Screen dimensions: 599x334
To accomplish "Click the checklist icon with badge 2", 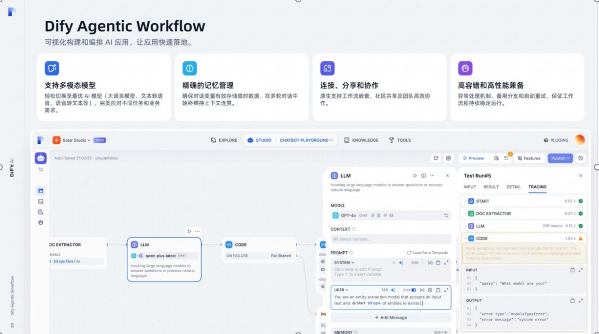I will pyautogui.click(x=506, y=158).
